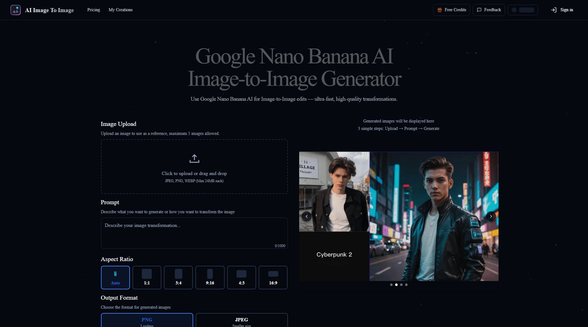
Task: Click the Sign in arrow icon
Action: 554,10
